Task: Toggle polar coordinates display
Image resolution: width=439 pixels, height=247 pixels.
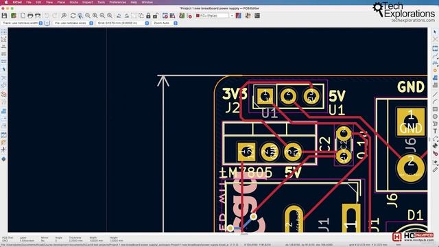Action: point(3,39)
